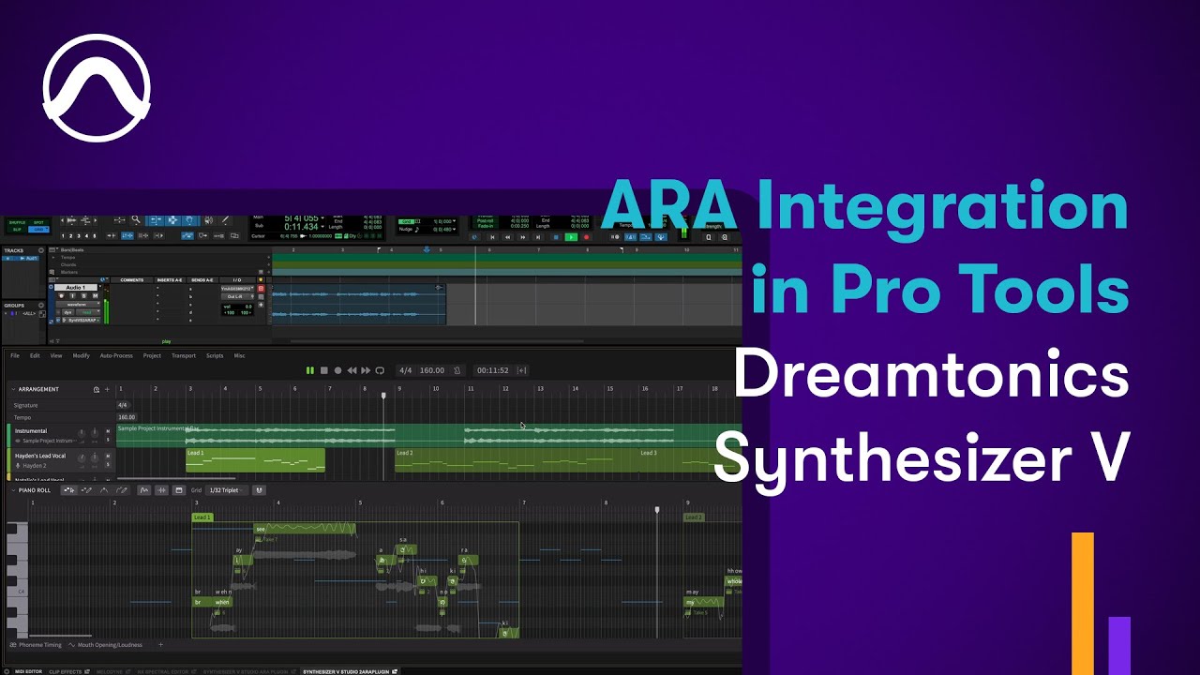Open the Pro Tools Groups list menu
The width and height of the screenshot is (1200, 675).
pos(40,306)
